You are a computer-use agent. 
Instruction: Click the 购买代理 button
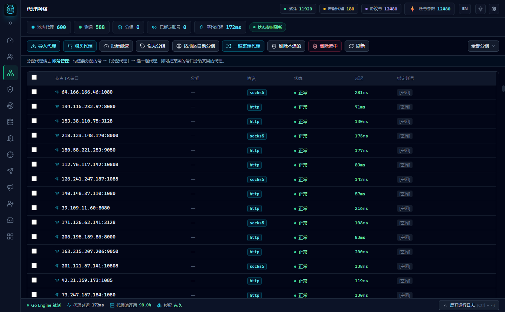[80, 46]
